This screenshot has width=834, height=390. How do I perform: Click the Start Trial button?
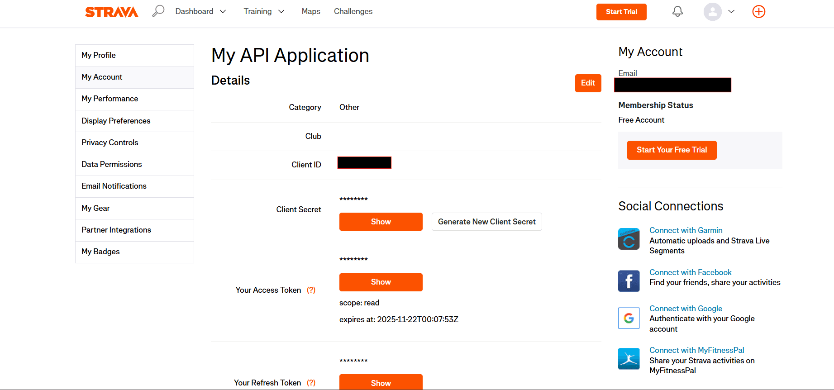click(621, 12)
